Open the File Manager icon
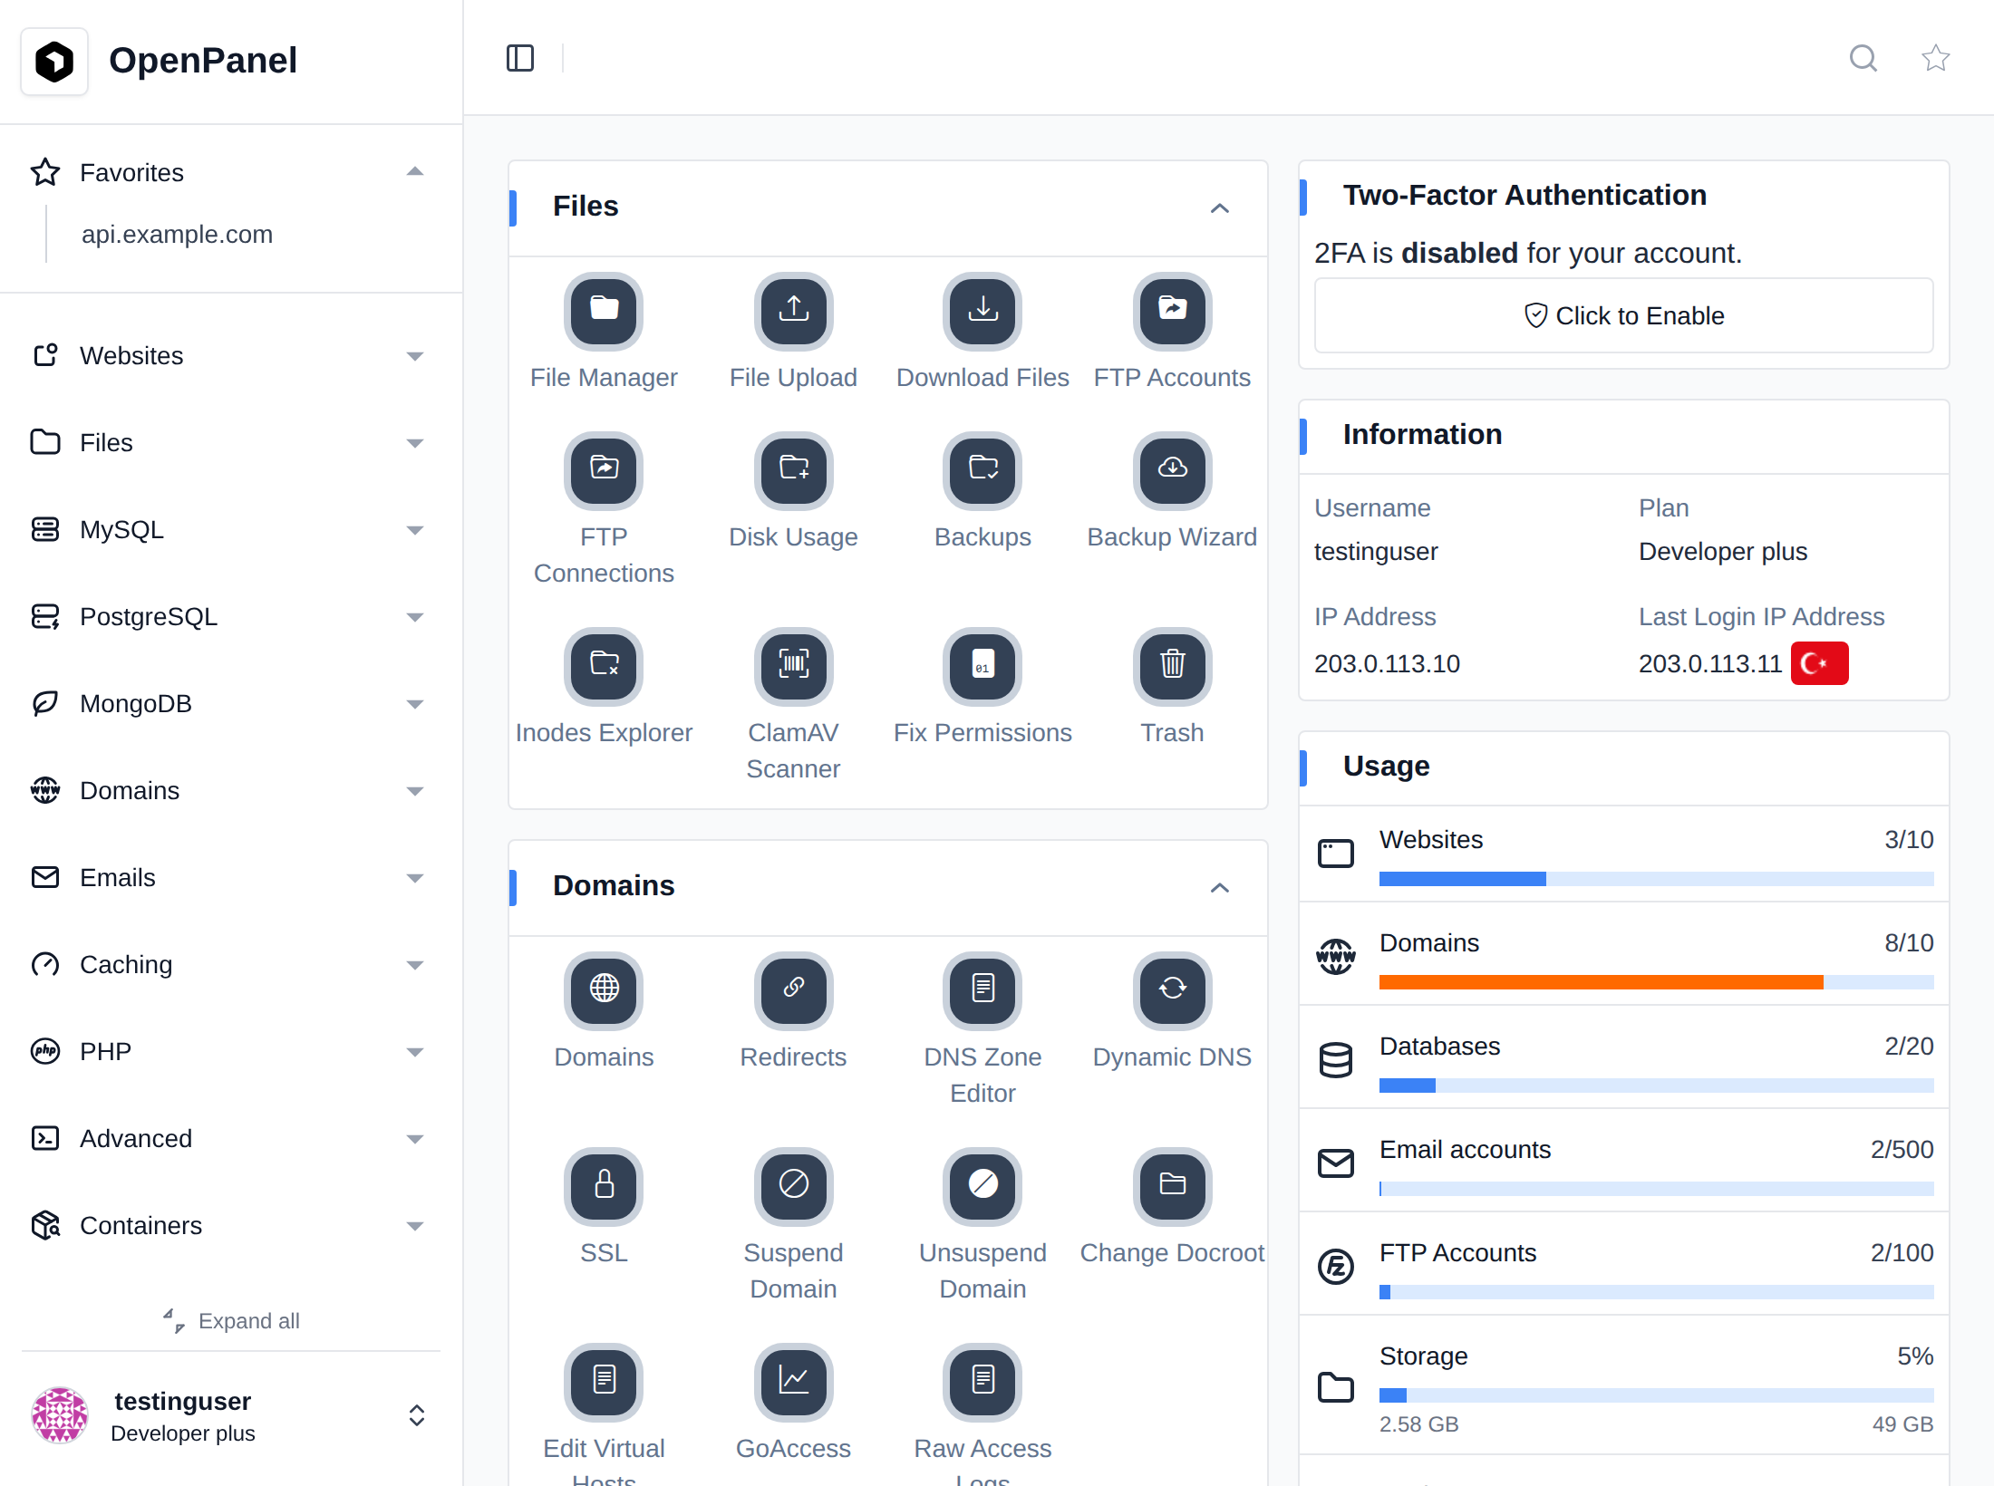This screenshot has height=1486, width=1994. (604, 311)
